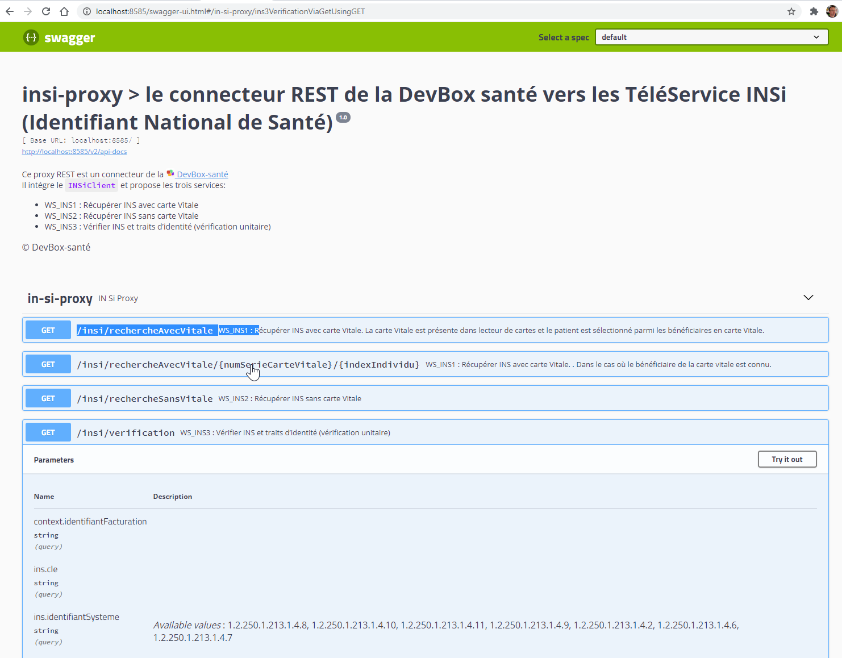
Task: Click the swagger brand text
Action: [70, 38]
